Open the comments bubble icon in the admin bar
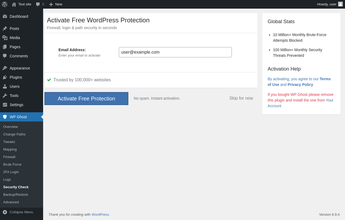 [38, 4]
